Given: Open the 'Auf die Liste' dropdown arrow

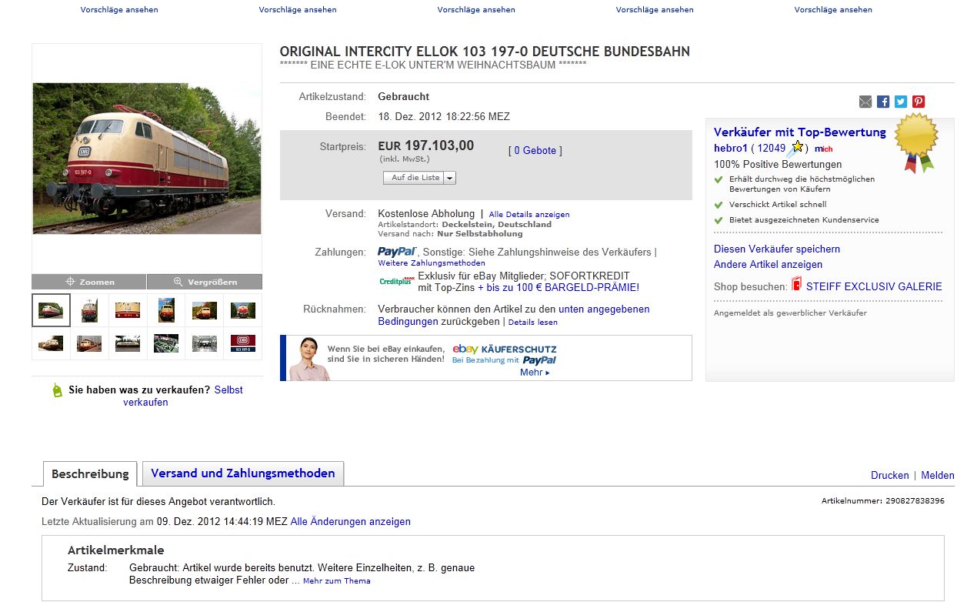Looking at the screenshot, I should (x=450, y=178).
